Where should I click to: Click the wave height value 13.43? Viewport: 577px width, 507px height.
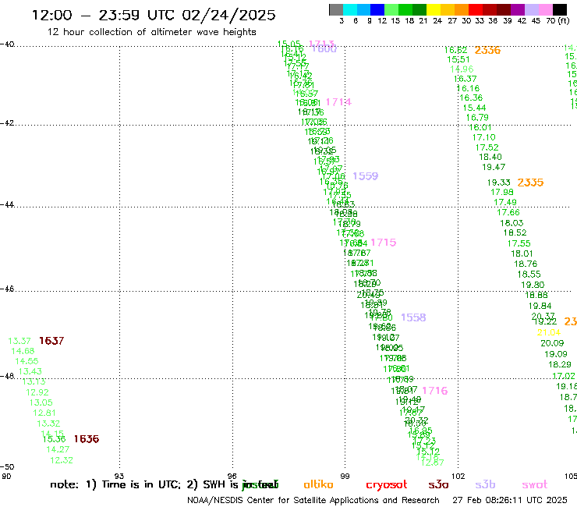30,371
